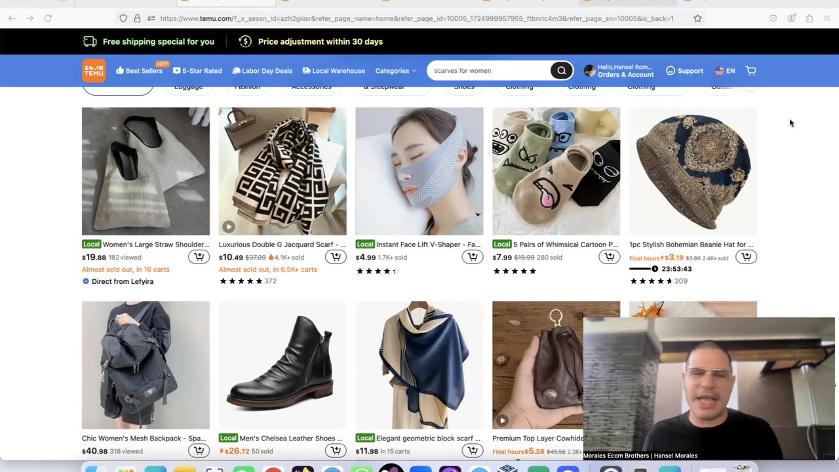Click the 372 star rating on Jacquard Scarf
Screen dimensions: 839x472
248,281
